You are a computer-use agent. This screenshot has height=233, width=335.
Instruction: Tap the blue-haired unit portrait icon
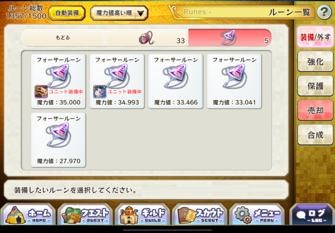coord(99,91)
